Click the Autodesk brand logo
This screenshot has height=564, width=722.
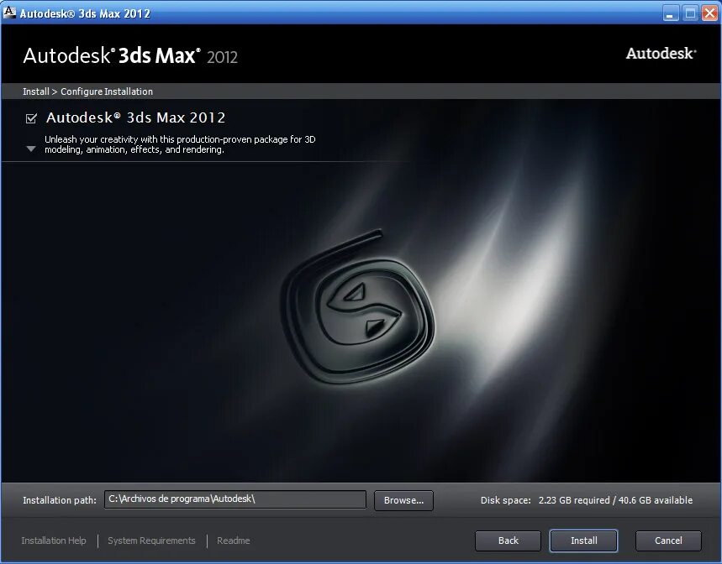(661, 54)
